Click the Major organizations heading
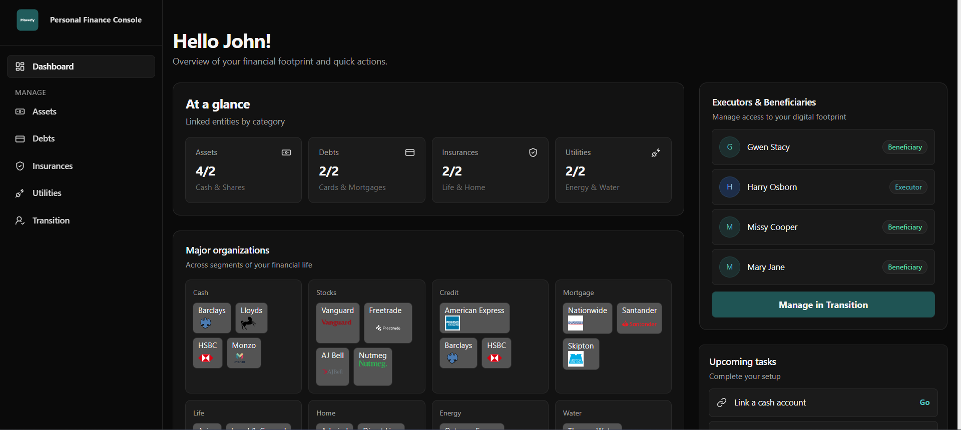The width and height of the screenshot is (961, 430). pos(228,250)
